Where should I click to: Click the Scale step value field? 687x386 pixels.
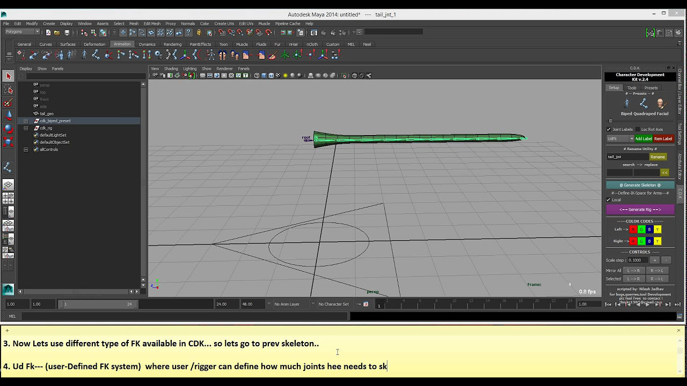coord(637,260)
